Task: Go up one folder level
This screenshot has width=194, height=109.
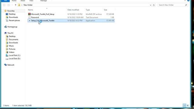Action: [15, 5]
